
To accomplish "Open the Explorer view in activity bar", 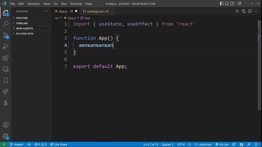I will tap(5, 13).
